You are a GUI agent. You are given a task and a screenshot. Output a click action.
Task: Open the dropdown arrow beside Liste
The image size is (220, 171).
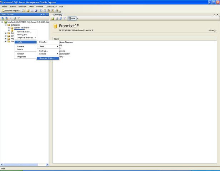point(77,18)
